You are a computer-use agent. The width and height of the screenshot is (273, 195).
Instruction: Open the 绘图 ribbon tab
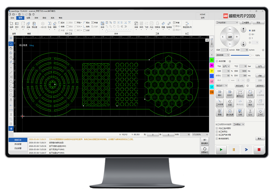[x=28, y=18]
